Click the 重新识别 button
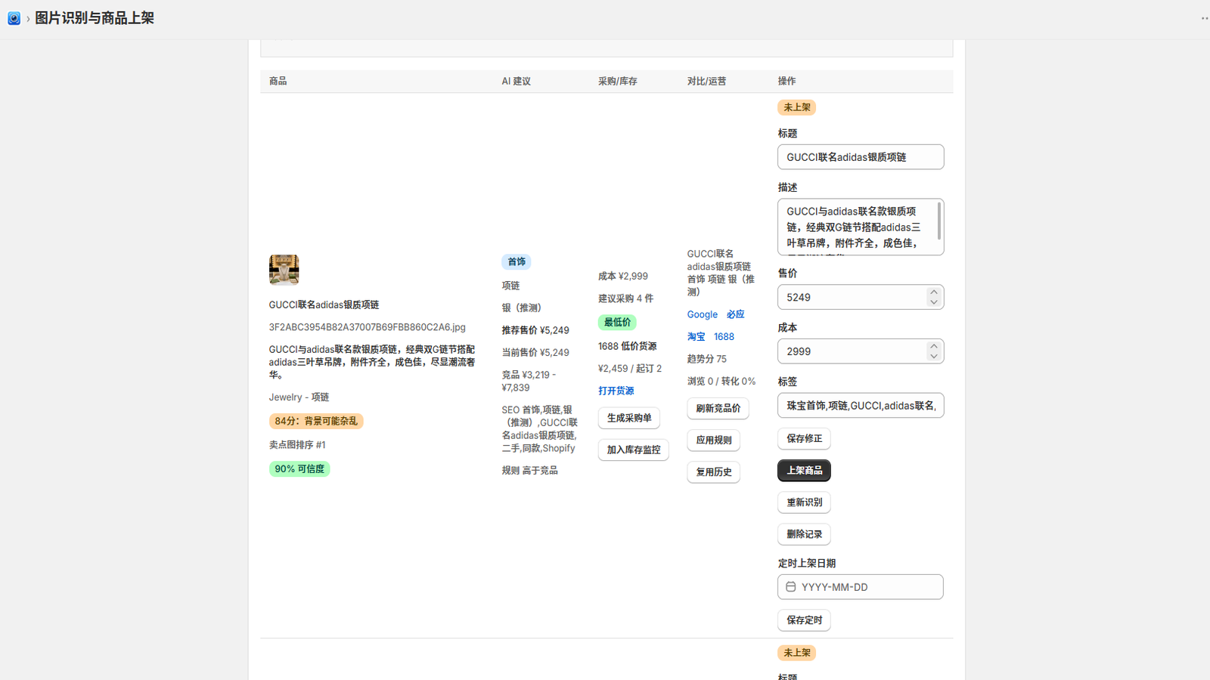 tap(804, 502)
